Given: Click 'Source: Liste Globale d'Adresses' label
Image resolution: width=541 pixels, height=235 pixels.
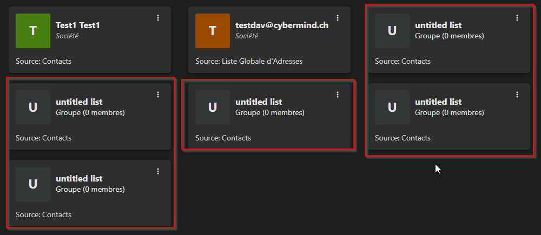Looking at the screenshot, I should pos(249,62).
